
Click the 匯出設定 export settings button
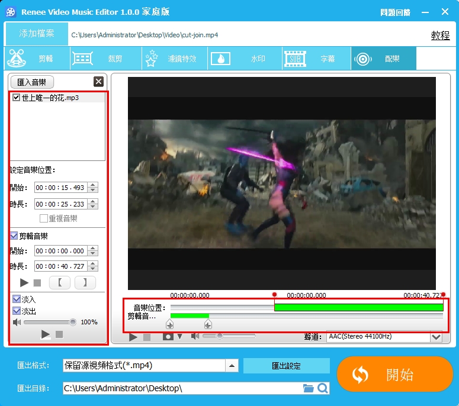(286, 366)
